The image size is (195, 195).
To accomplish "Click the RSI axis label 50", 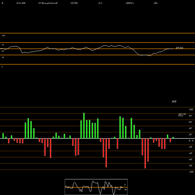I will pos(3,51).
